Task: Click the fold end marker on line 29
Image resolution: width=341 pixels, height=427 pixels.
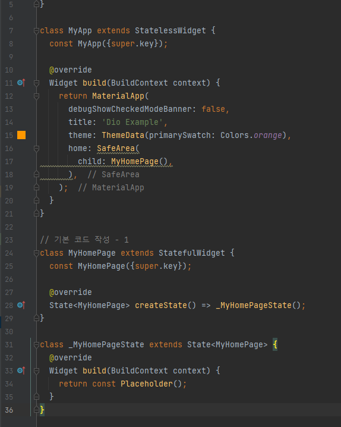Action: pyautogui.click(x=36, y=318)
